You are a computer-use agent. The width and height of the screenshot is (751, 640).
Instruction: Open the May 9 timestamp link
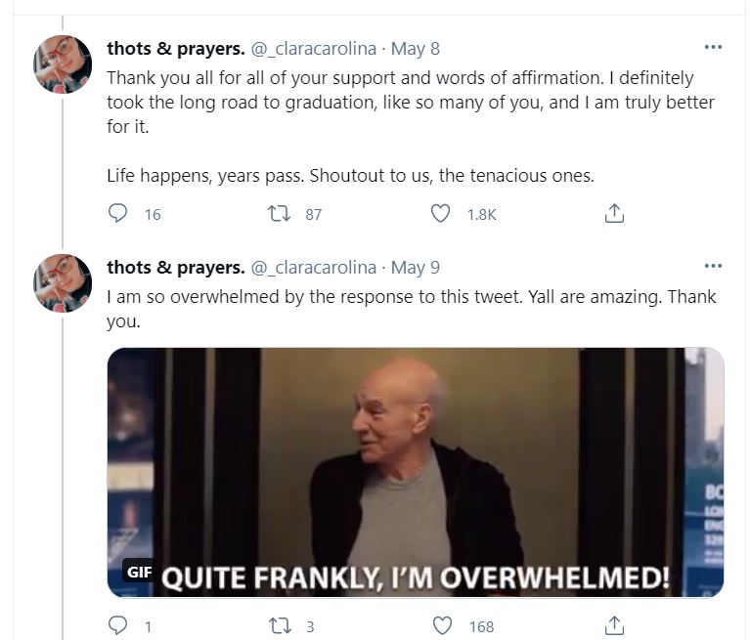[x=416, y=268]
